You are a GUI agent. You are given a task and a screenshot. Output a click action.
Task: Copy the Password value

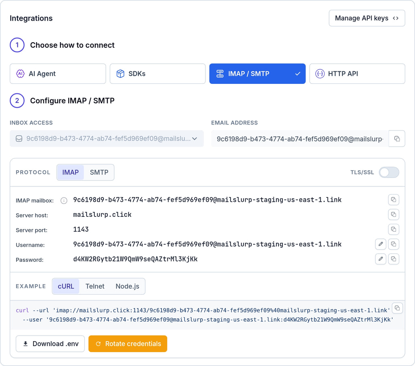click(393, 259)
